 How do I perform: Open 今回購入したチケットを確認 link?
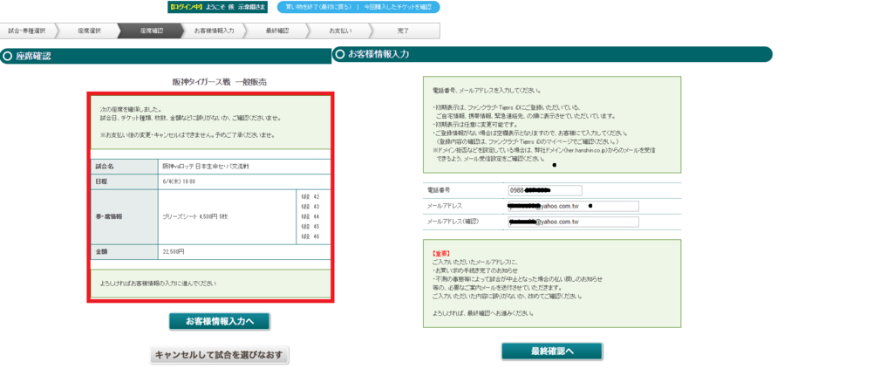pos(400,7)
